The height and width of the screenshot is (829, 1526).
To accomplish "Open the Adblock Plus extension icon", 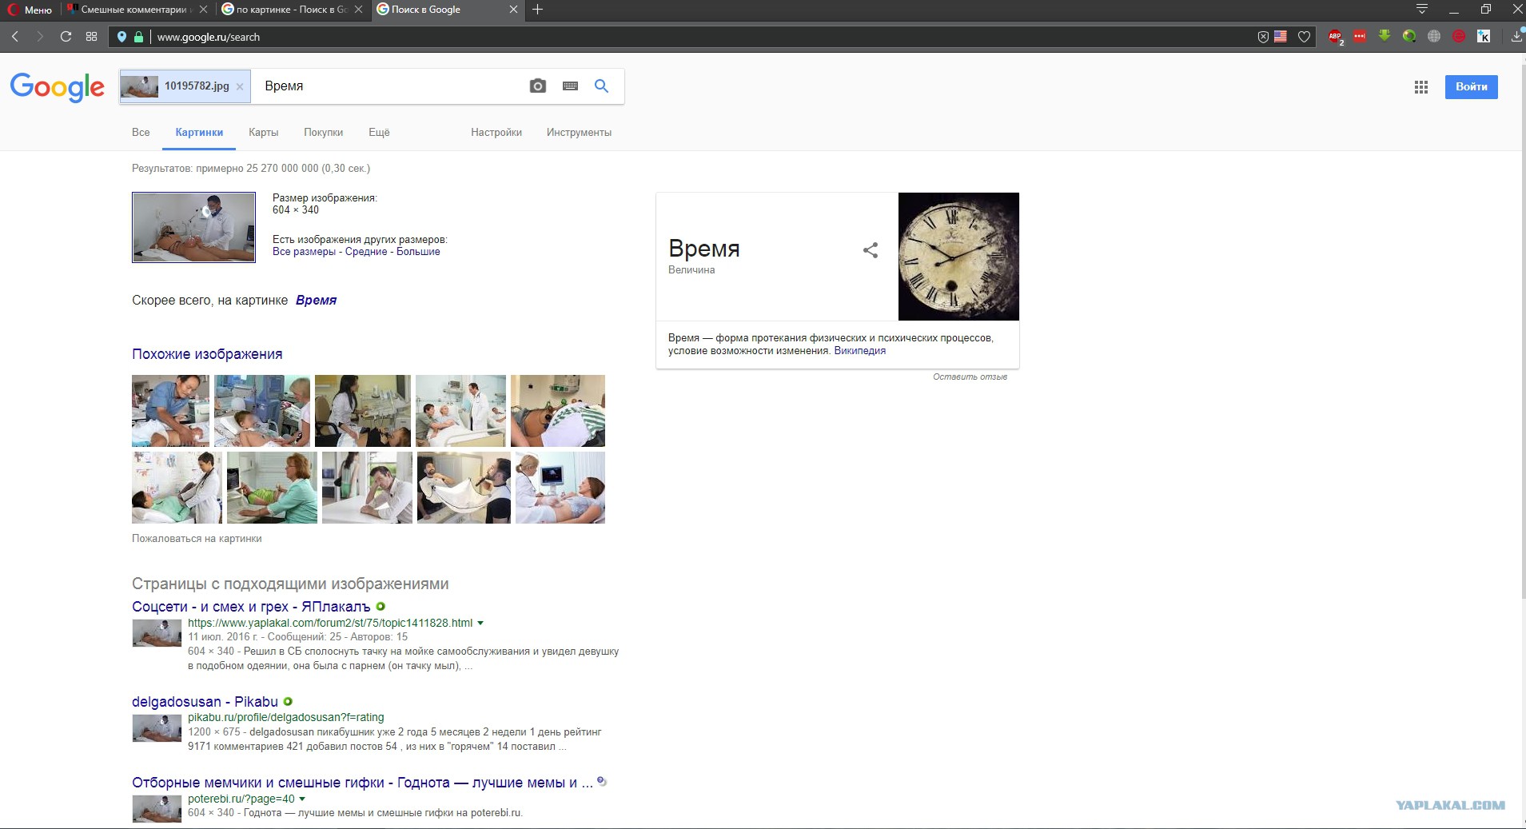I will pos(1335,37).
